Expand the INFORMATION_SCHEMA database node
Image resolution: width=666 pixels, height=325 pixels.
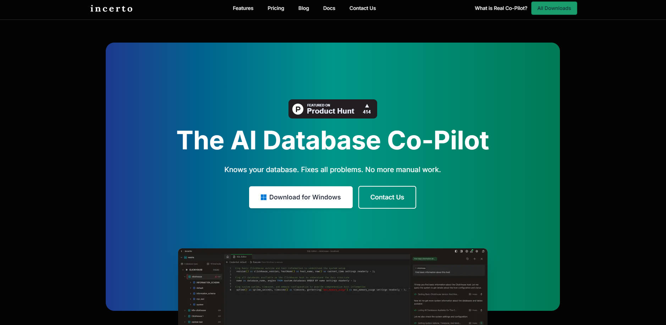(191, 282)
